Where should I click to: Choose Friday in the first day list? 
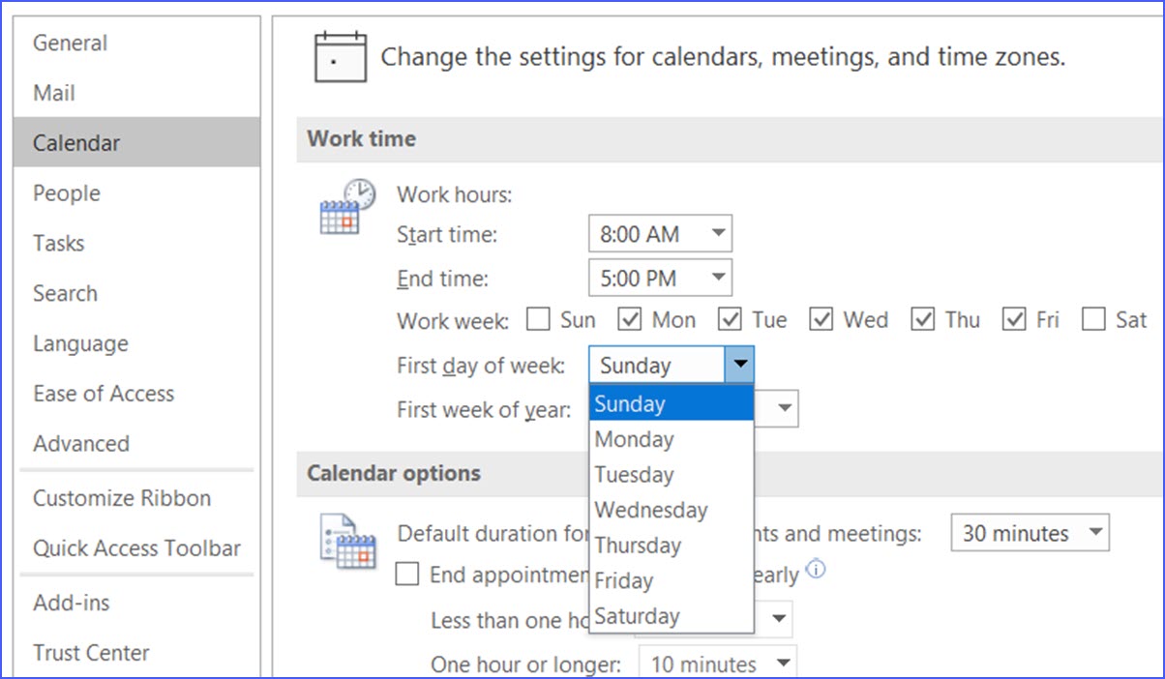[x=624, y=580]
